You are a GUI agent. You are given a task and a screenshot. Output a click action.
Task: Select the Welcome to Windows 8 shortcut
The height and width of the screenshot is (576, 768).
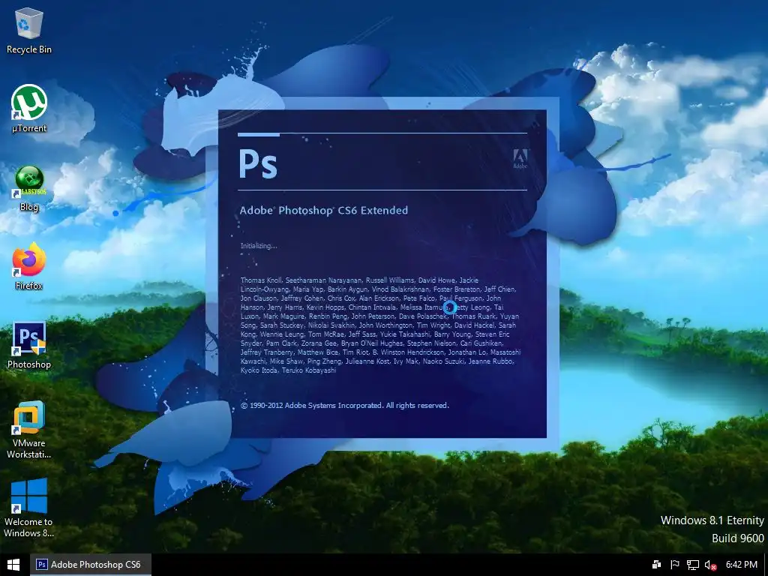click(29, 508)
